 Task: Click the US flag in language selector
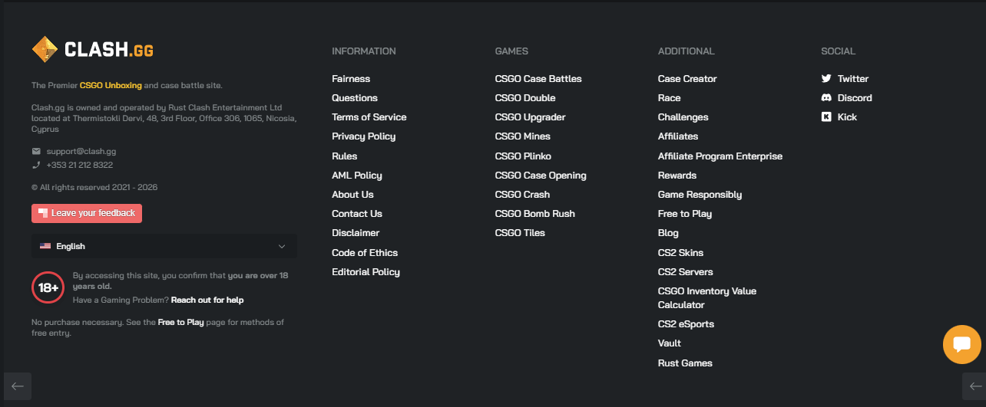click(45, 246)
